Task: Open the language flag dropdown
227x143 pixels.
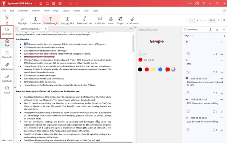Action: (190, 3)
